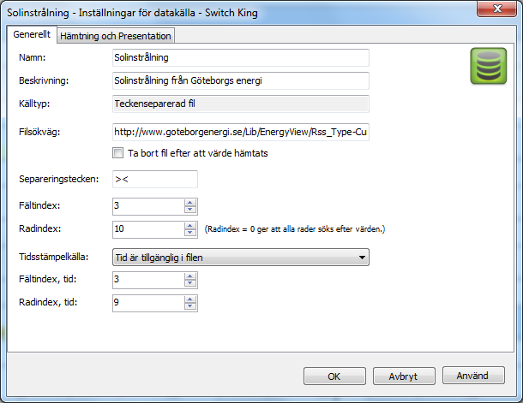This screenshot has height=403, width=523.
Task: Switch to Hämtning och Presentation tab
Action: [x=116, y=36]
